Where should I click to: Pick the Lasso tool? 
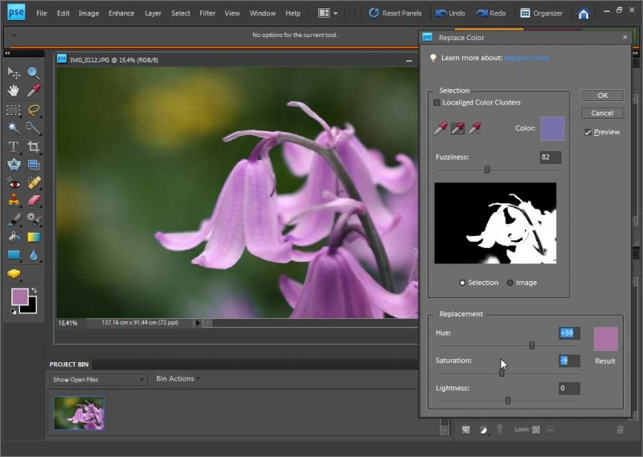[x=34, y=110]
